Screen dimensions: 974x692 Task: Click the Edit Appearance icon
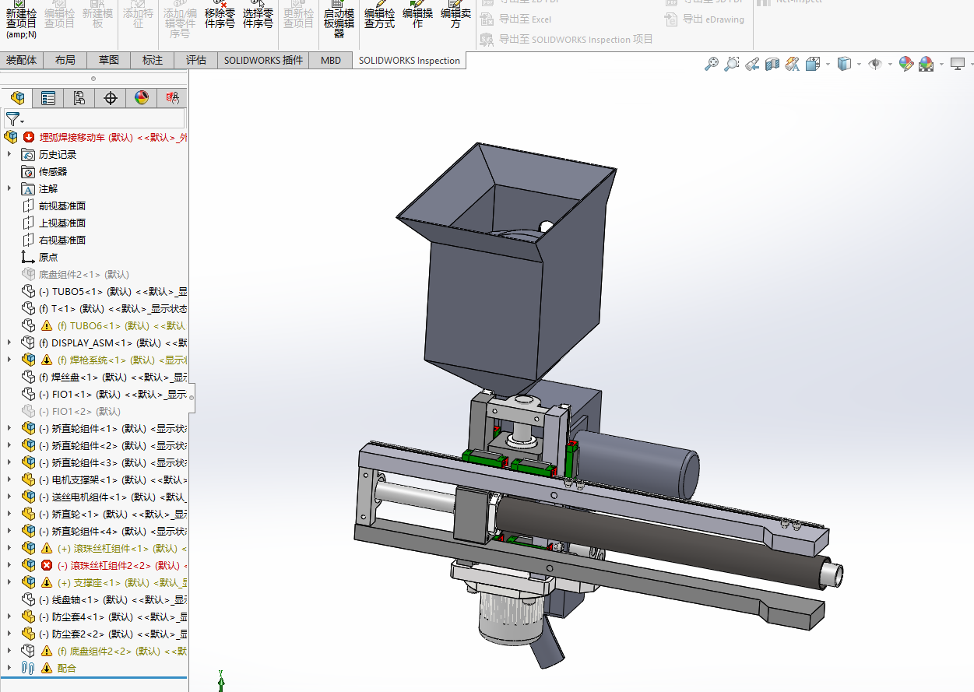click(x=906, y=65)
